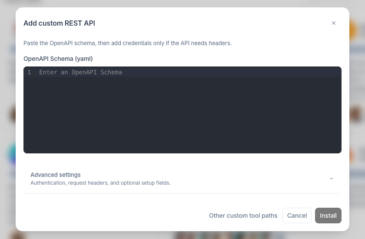Click the OpenAPI Schema (yaml) label
The width and height of the screenshot is (365, 239).
click(58, 59)
